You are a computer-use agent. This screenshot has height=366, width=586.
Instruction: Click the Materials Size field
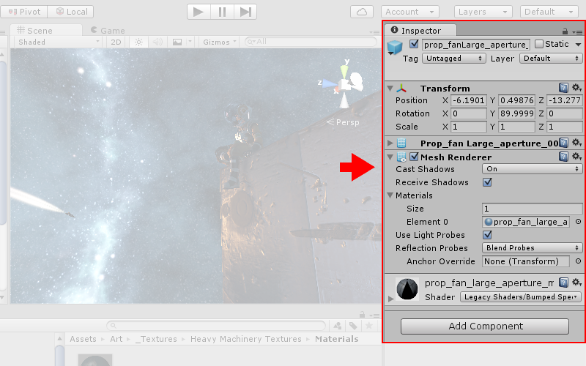click(x=533, y=209)
